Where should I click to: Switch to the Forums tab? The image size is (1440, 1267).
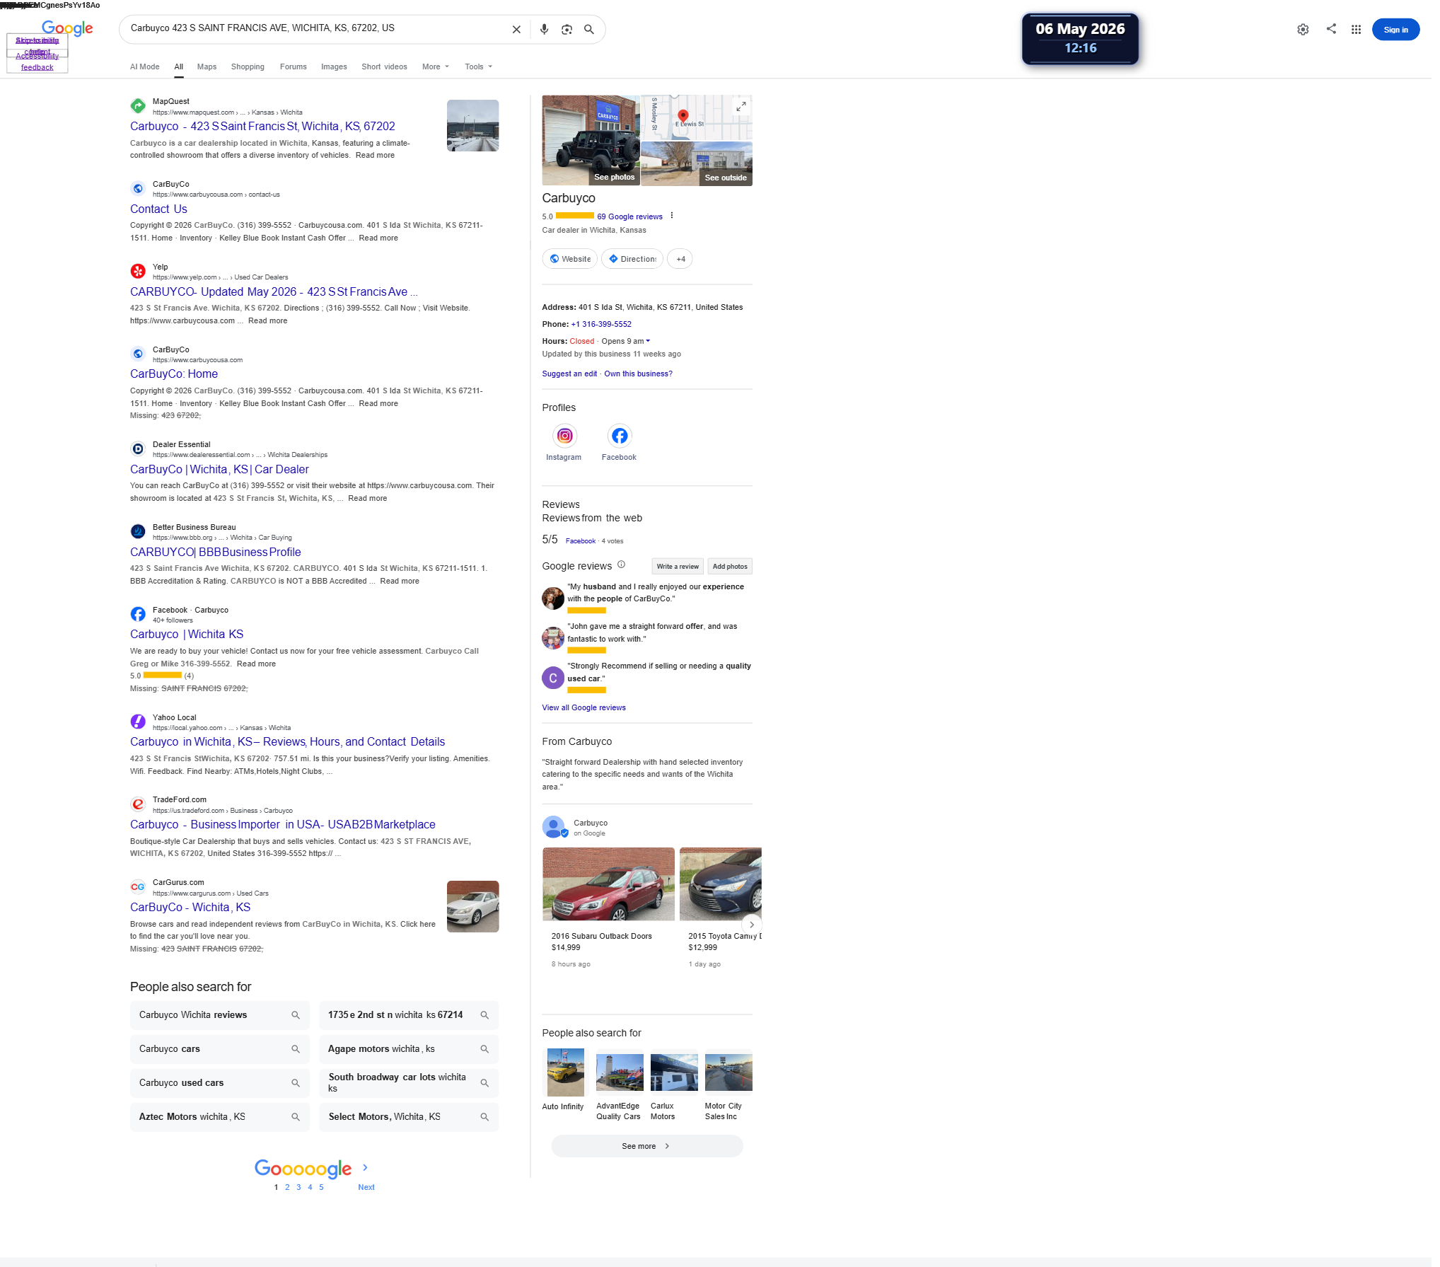[293, 67]
